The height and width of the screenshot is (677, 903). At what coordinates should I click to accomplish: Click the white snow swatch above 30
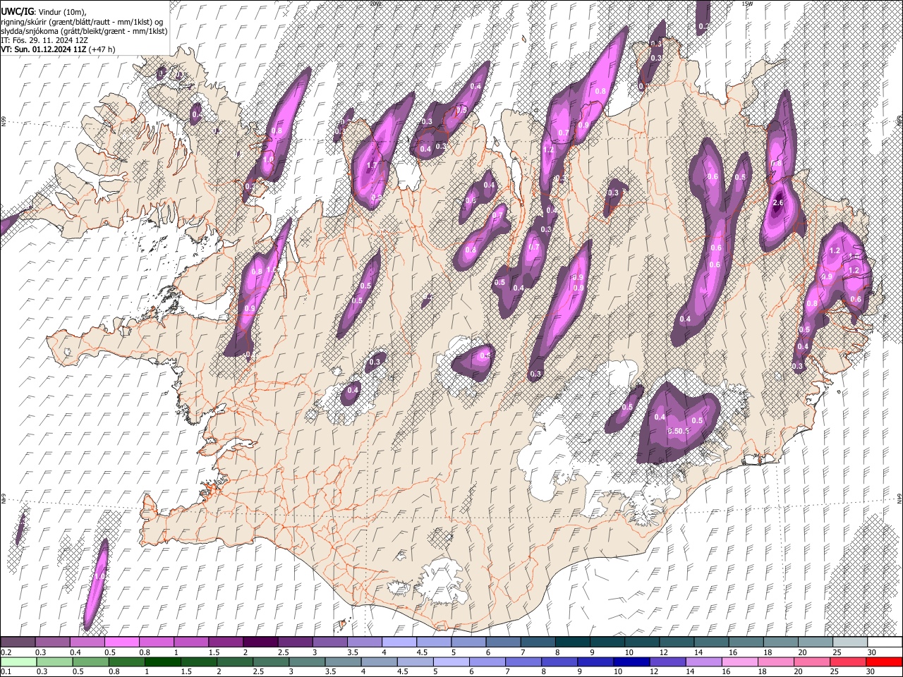pyautogui.click(x=885, y=642)
